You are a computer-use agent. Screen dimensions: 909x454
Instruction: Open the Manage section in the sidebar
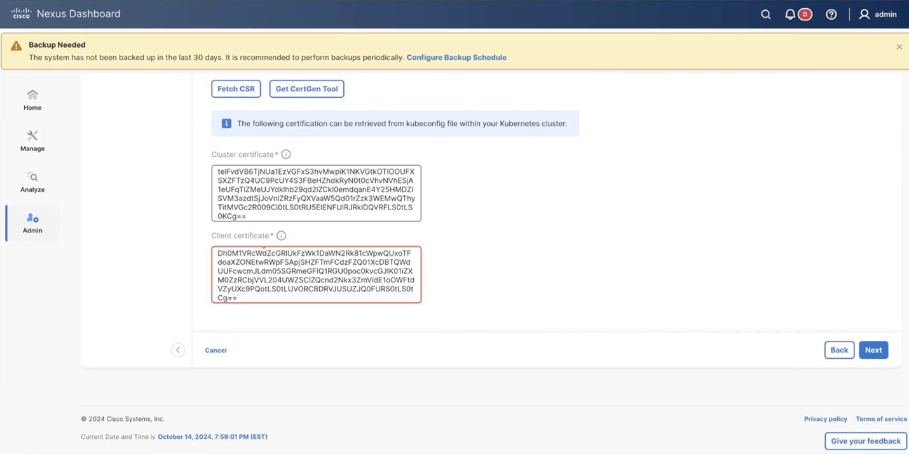(32, 141)
